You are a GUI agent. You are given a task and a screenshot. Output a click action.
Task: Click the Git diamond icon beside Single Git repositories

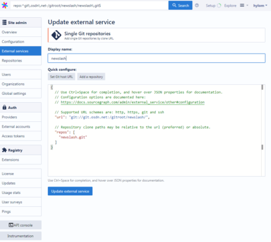56,35
